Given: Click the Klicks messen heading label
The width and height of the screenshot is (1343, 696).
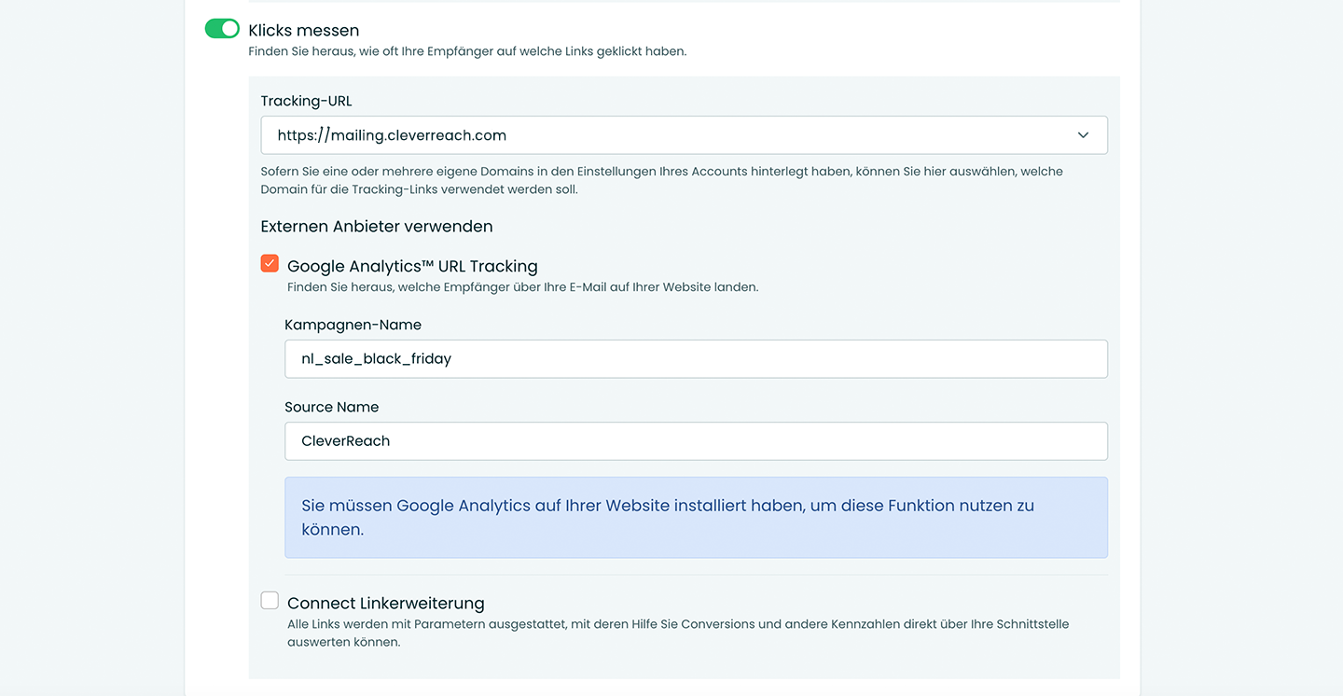Looking at the screenshot, I should point(303,31).
